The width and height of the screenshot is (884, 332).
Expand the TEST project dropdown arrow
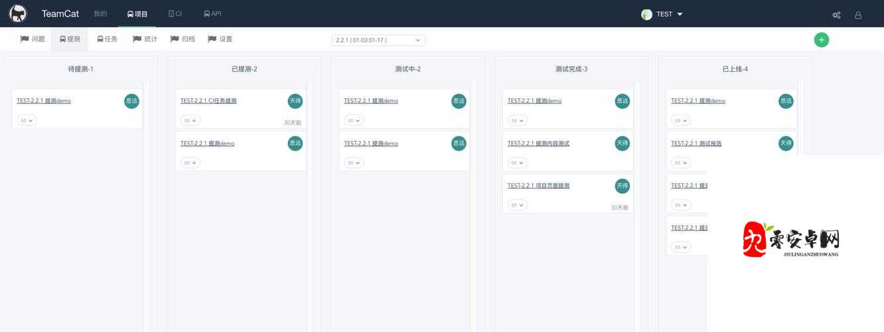(680, 14)
